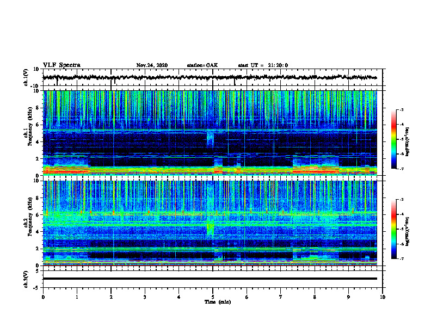This screenshot has height=333, width=431.
Task: Click the ch.2 spectrogram color bar
Action: point(393,229)
